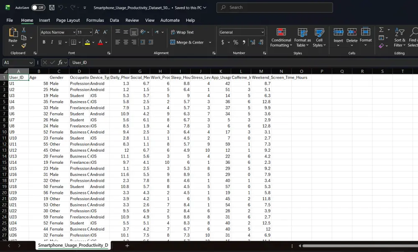Toggle Italic formatting
418x252 pixels.
(52, 42)
